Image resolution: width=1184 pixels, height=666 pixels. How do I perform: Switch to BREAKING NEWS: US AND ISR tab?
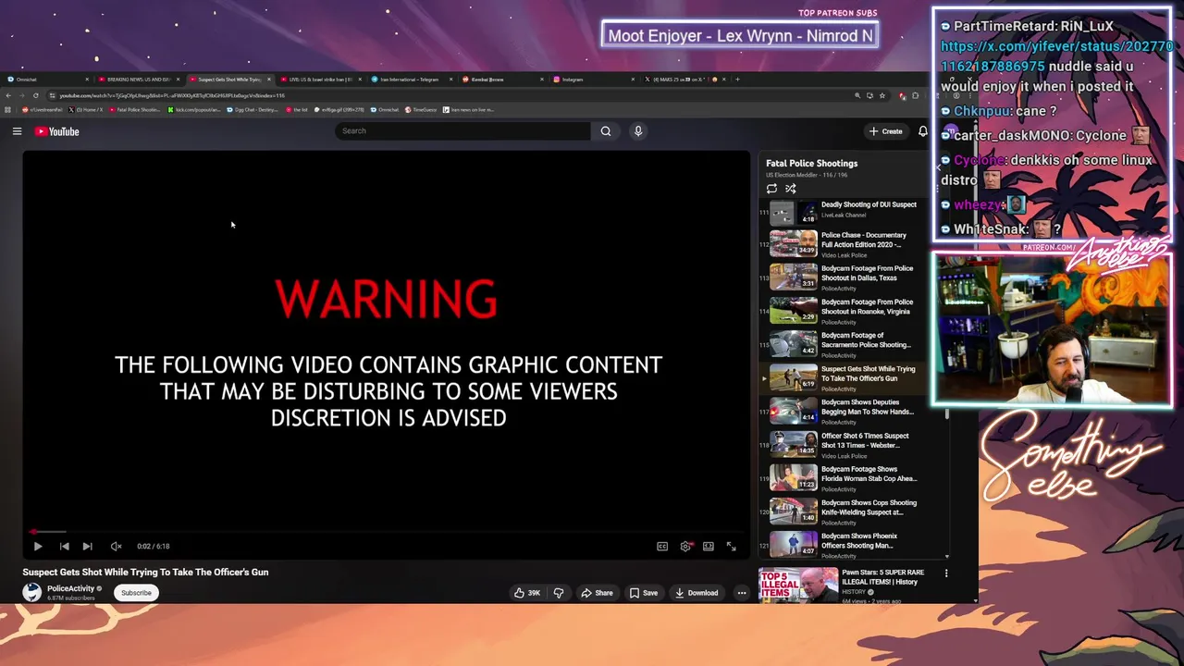[138, 80]
